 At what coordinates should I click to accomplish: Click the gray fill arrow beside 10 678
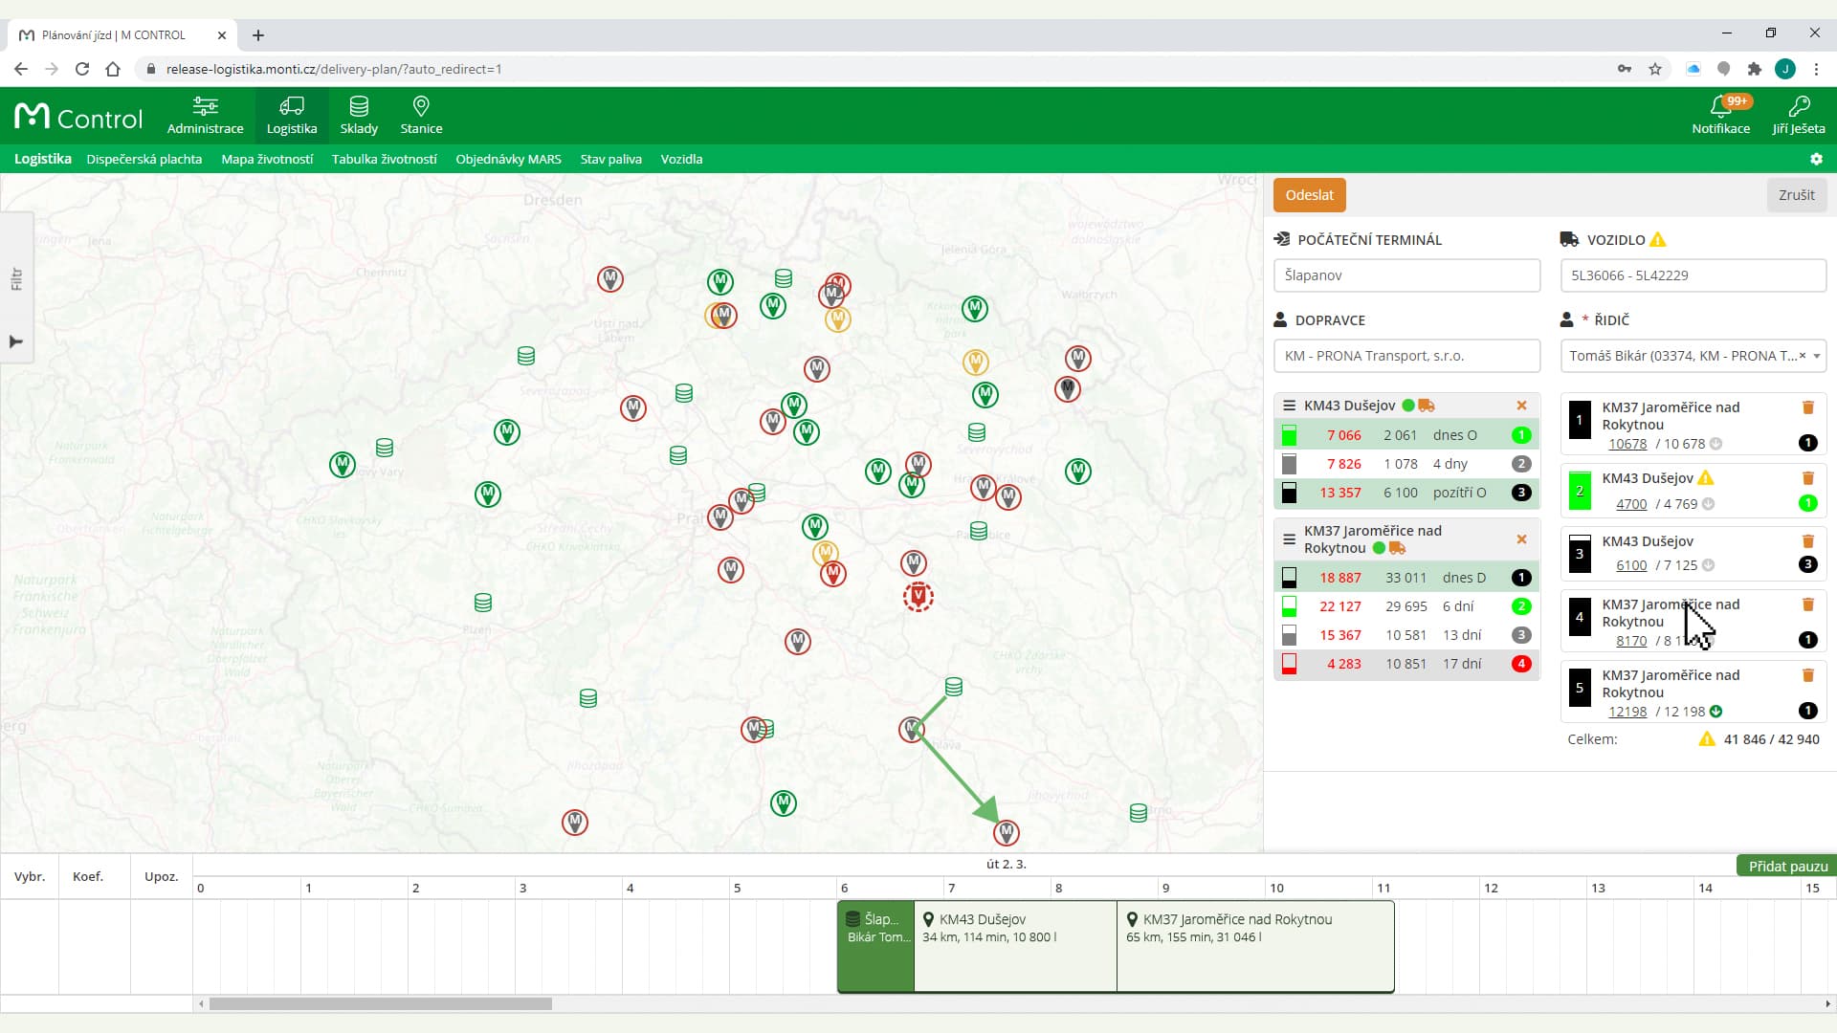coord(1715,444)
